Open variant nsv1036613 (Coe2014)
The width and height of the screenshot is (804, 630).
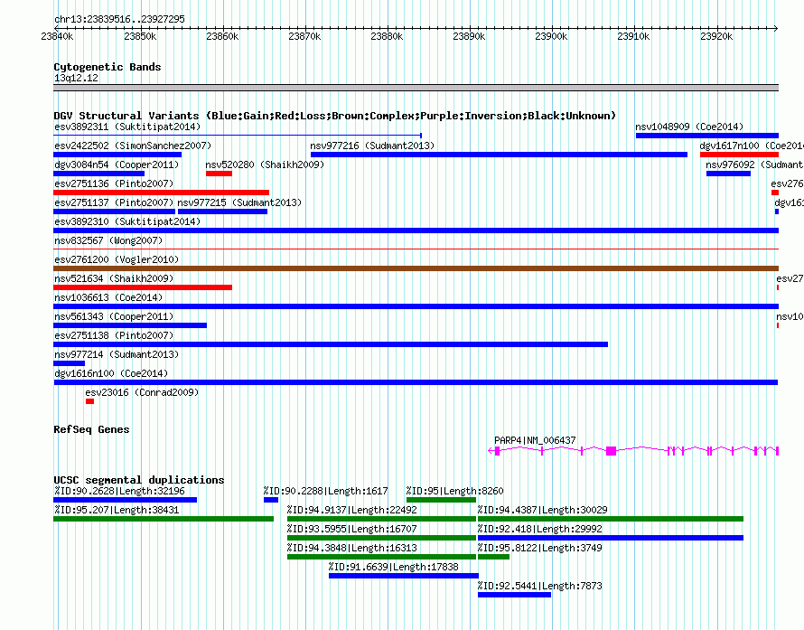pos(108,297)
